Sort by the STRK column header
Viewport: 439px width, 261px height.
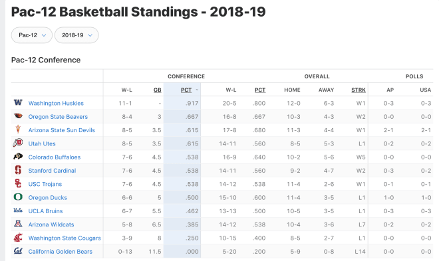pos(359,90)
